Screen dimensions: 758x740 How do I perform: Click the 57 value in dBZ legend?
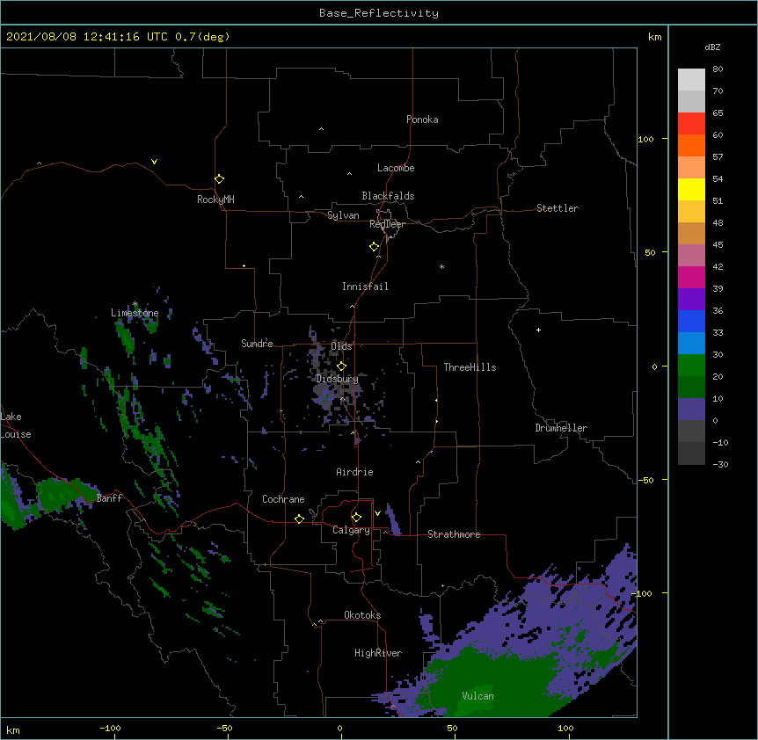pyautogui.click(x=718, y=156)
